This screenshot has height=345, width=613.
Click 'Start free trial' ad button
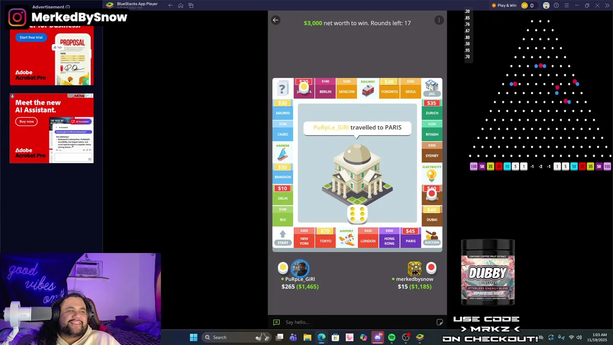tap(31, 37)
